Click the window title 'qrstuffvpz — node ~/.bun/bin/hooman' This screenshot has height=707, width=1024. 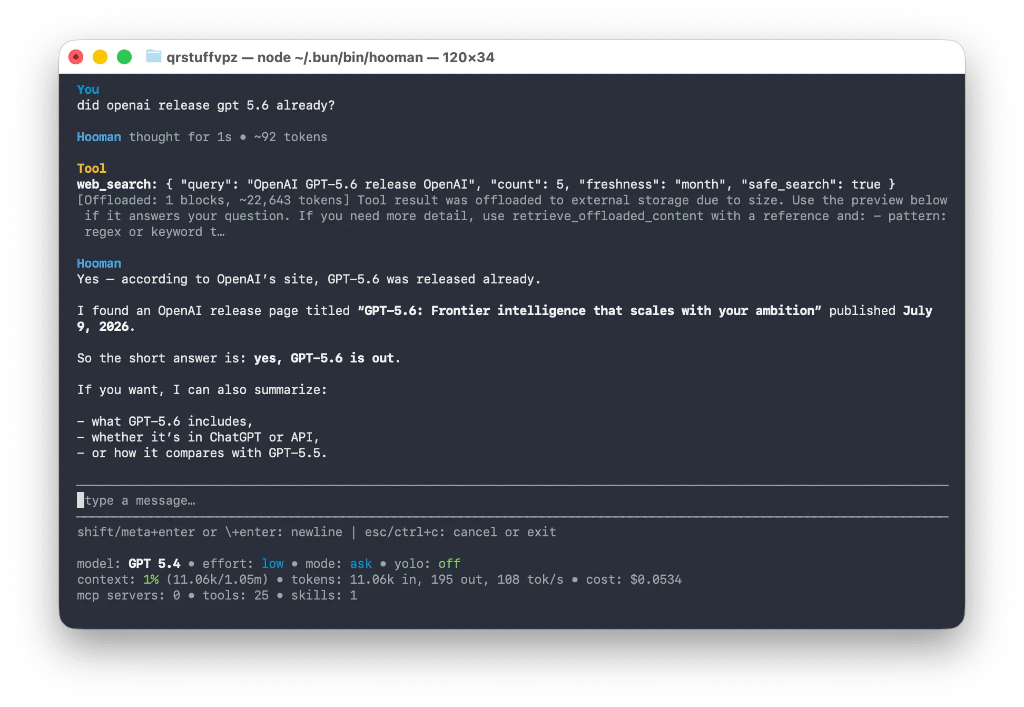(x=295, y=57)
